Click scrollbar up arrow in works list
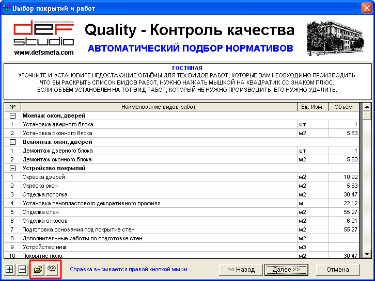375x281 pixels. pyautogui.click(x=366, y=107)
